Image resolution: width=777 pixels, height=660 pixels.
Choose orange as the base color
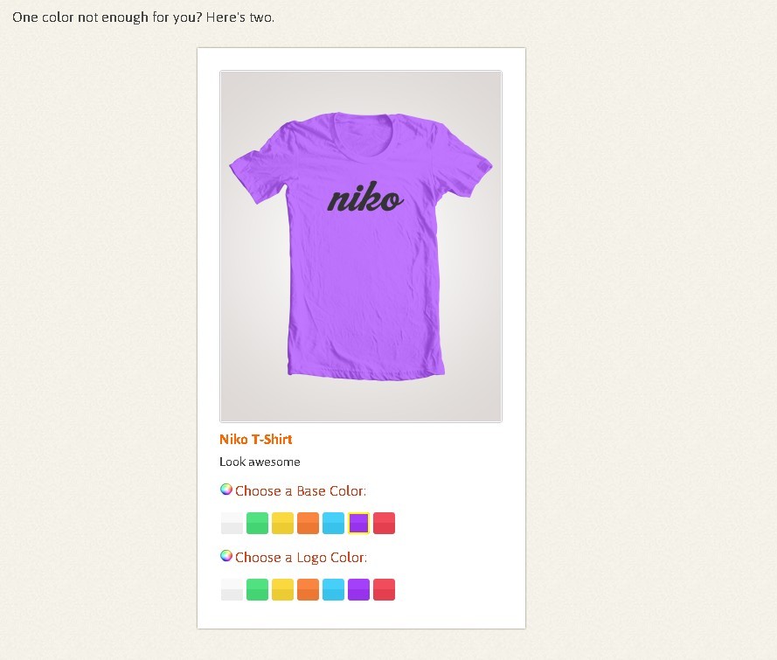[x=308, y=524]
